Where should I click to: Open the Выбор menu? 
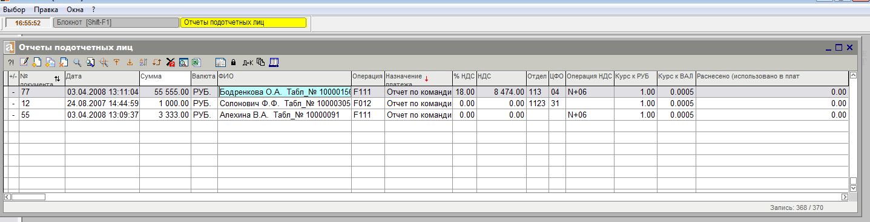[15, 10]
